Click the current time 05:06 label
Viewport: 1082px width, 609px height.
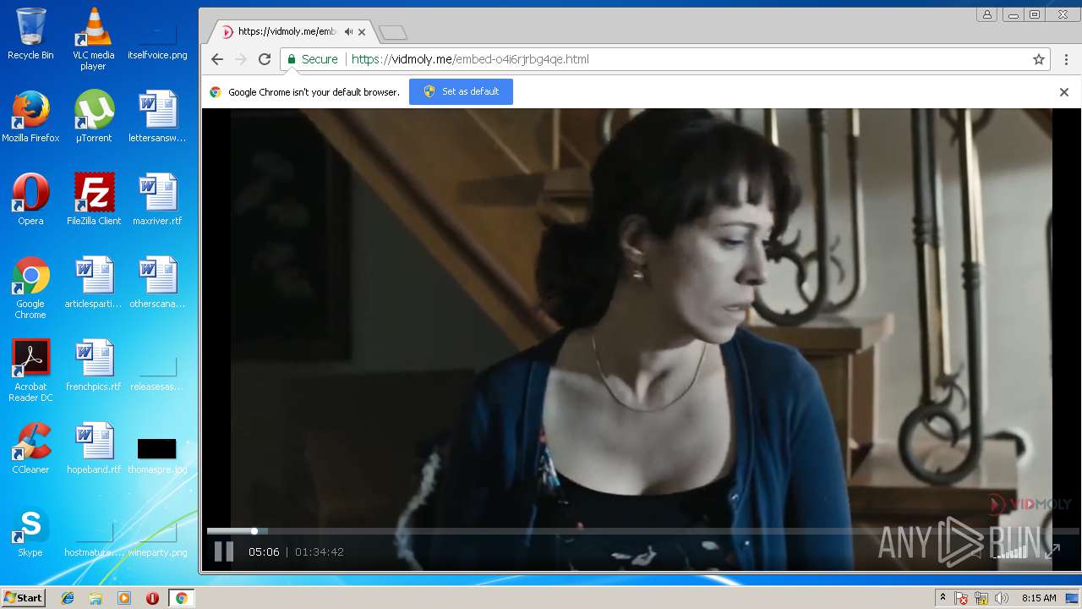point(264,551)
